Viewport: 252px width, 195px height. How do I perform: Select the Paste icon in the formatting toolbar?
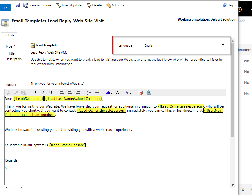24,93
